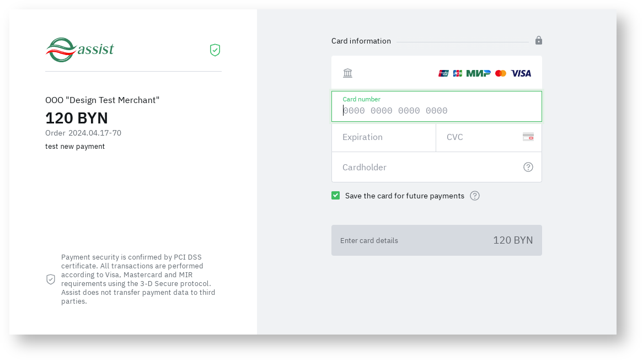Click the Assist logo
Screen dimensions: 643x361
coord(79,50)
